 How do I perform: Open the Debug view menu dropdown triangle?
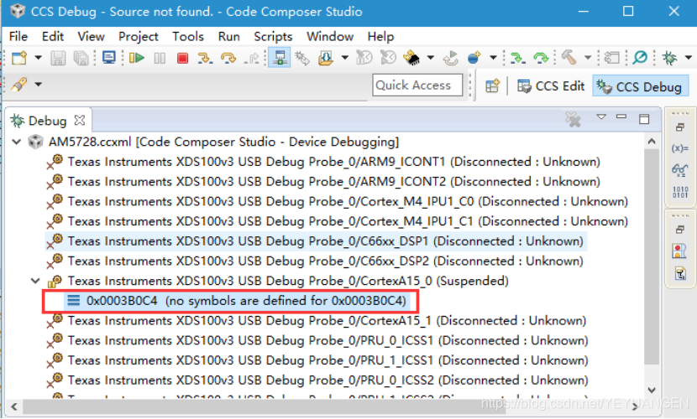coord(601,118)
